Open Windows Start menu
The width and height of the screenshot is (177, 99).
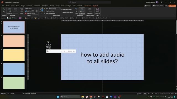point(58,97)
